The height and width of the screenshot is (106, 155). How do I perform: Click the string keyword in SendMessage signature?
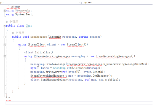84,37
